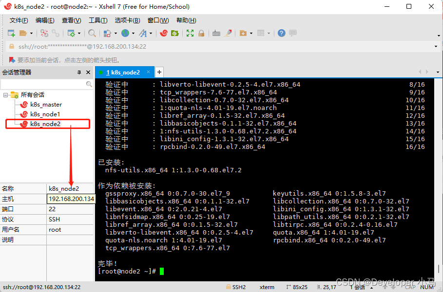
Task: Expand the address bar history dropdown
Action: click(x=436, y=47)
